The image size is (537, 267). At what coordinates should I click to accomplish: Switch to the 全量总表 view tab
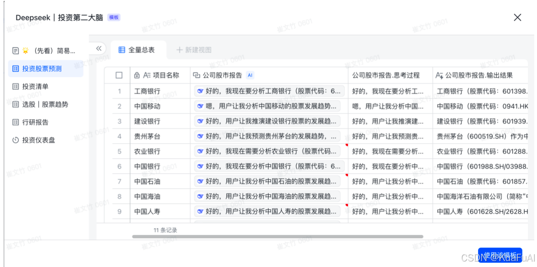[x=138, y=50]
